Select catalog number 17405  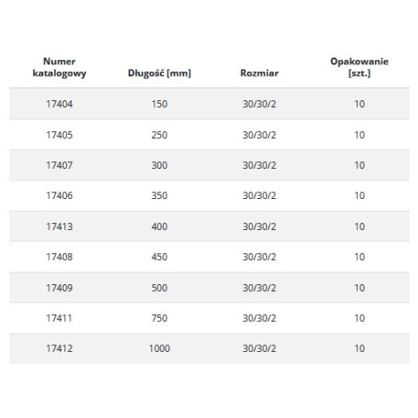(59, 135)
